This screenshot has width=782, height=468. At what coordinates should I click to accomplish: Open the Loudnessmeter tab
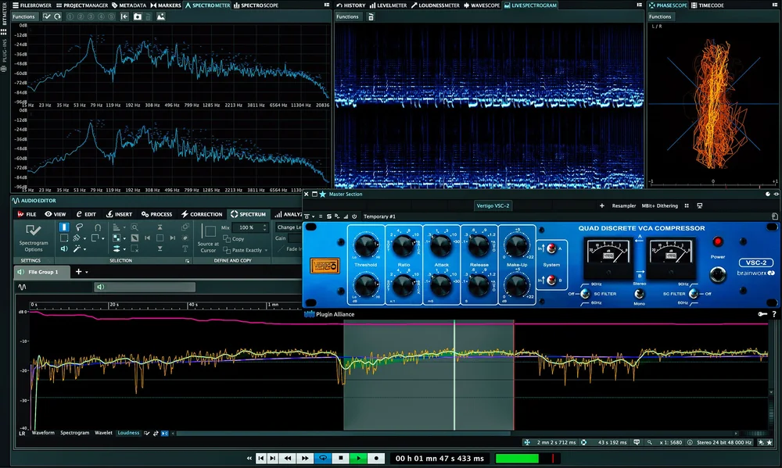(x=435, y=5)
